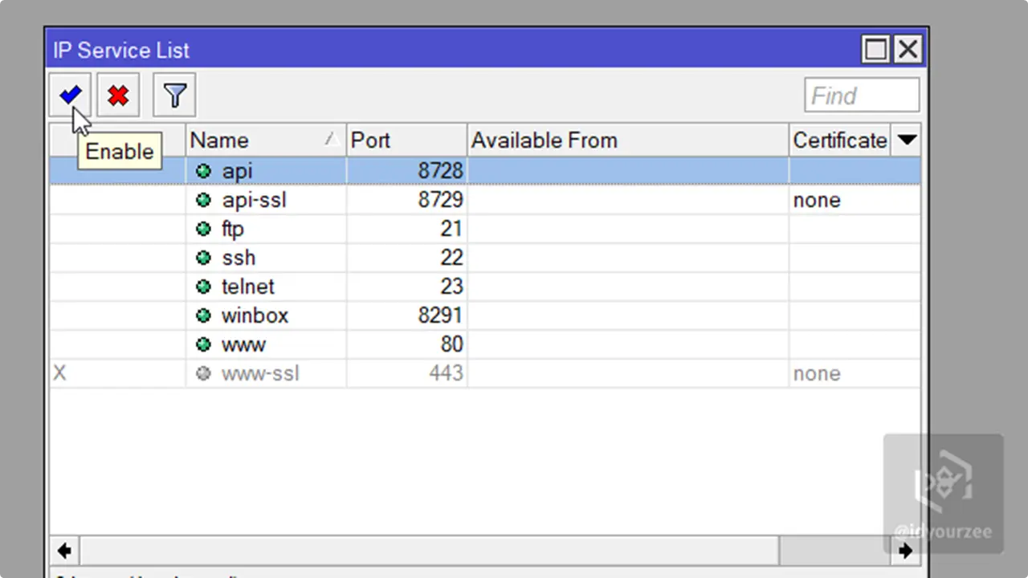Click certificate none in api-ssl row

(x=817, y=200)
